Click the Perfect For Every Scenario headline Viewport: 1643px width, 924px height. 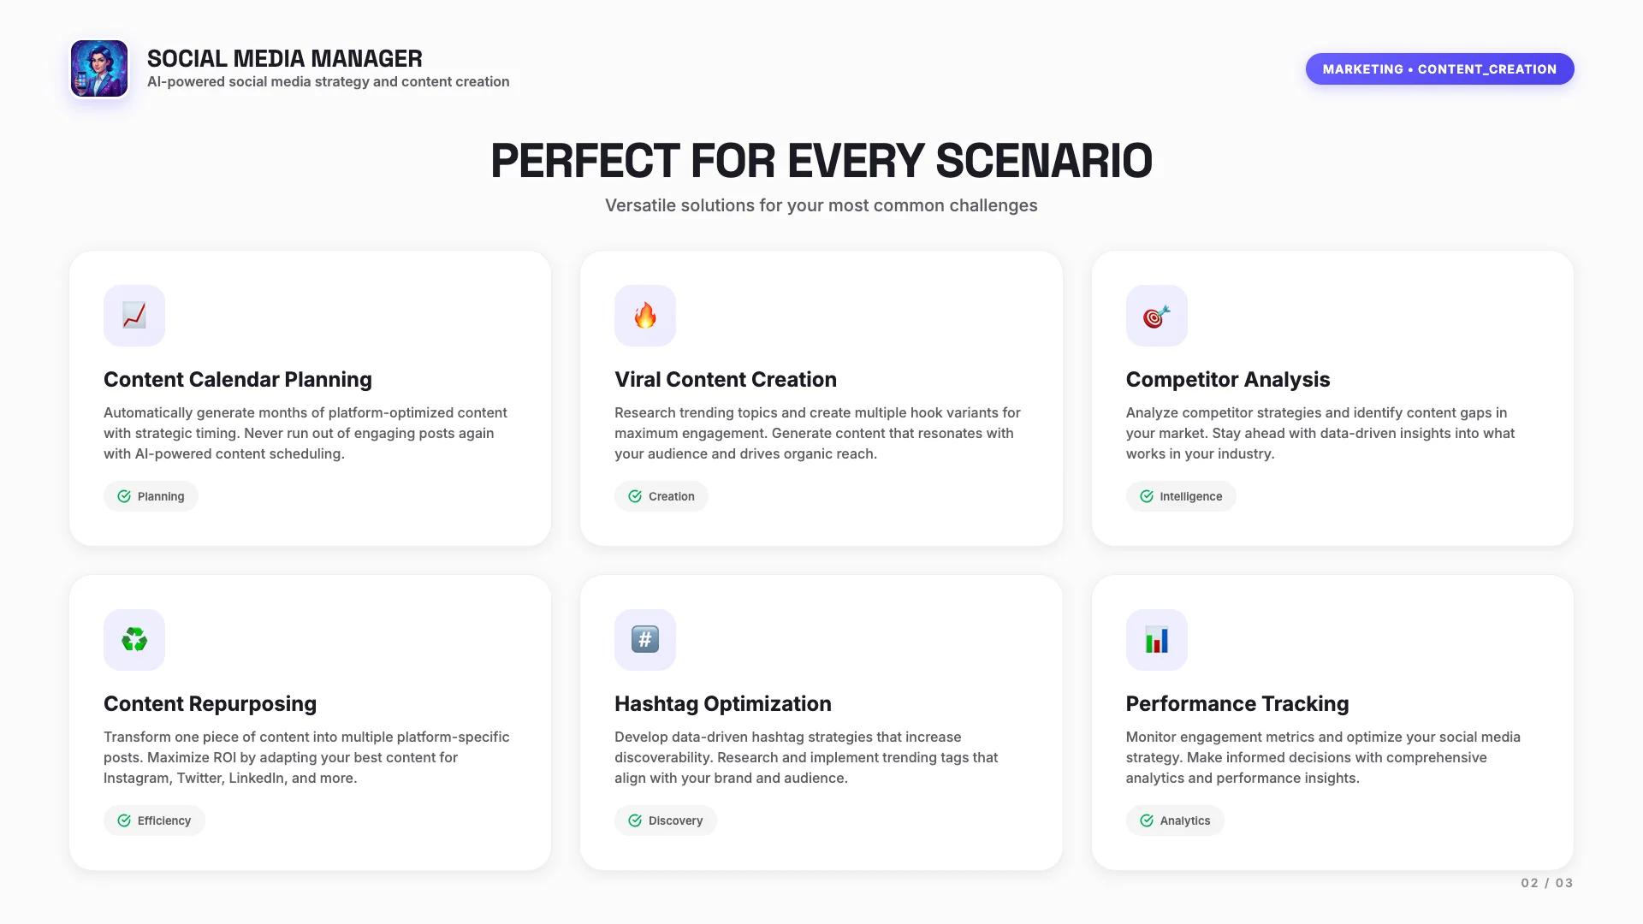point(821,161)
